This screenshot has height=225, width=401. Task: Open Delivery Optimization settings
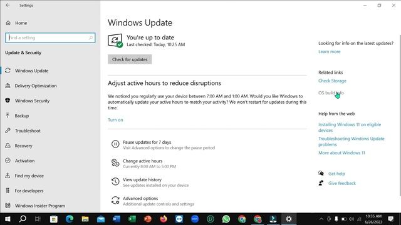point(36,86)
